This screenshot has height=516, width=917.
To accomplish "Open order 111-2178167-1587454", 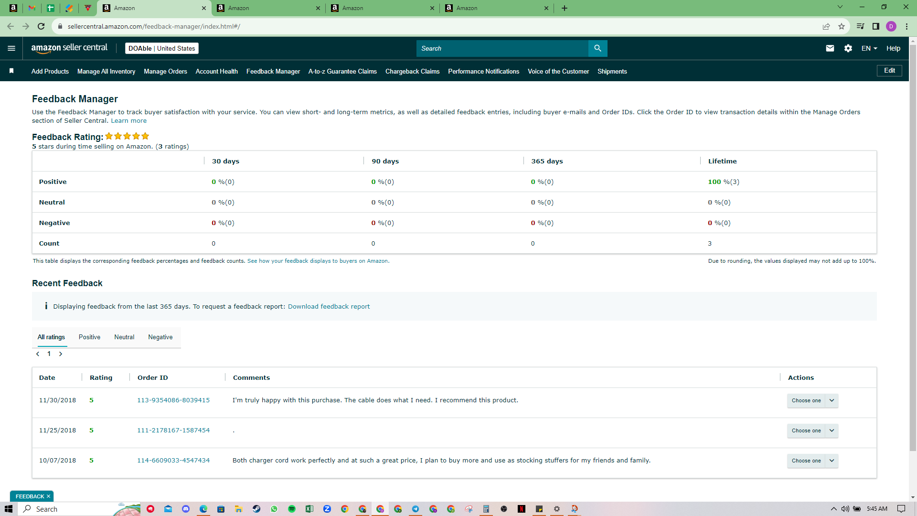I will coord(173,430).
